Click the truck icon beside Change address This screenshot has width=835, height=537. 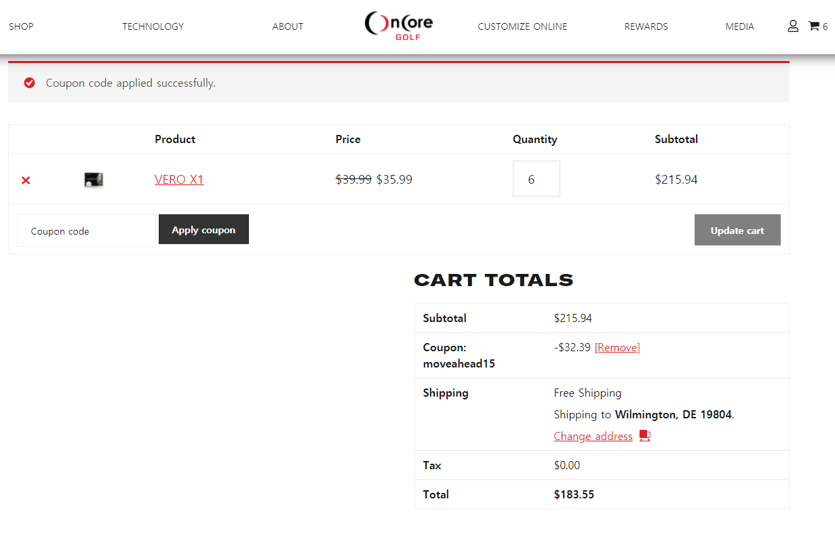click(x=644, y=436)
